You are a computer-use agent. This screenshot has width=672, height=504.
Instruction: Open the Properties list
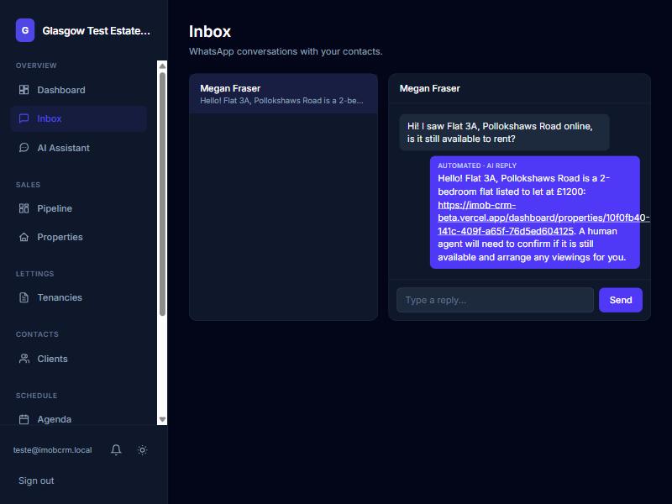tap(78, 237)
